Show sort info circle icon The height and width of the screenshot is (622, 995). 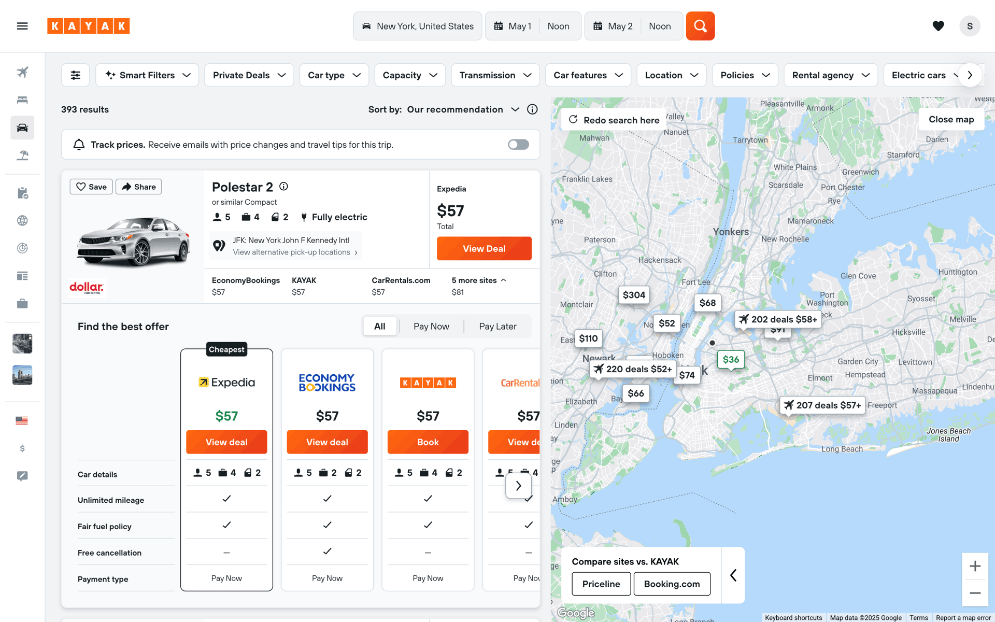pos(532,109)
